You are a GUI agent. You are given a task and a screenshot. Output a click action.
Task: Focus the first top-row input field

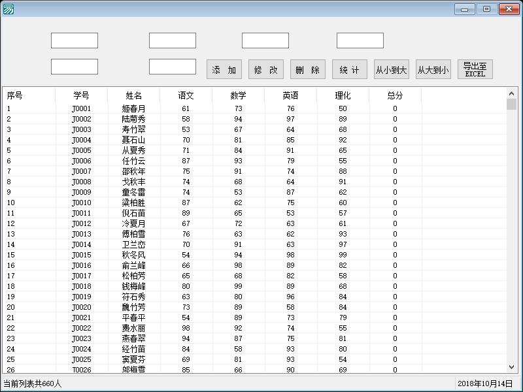[75, 41]
